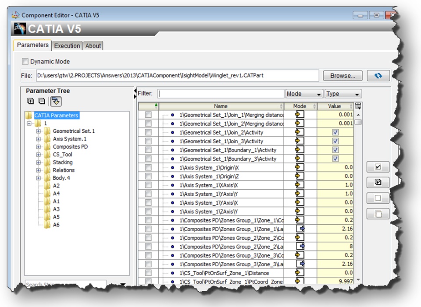Sort by the Name column header
The height and width of the screenshot is (307, 421).
click(221, 106)
